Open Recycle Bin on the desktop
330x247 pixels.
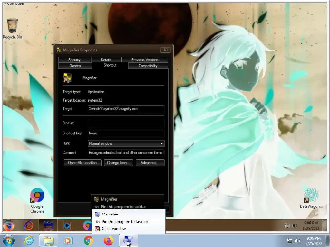(x=12, y=29)
